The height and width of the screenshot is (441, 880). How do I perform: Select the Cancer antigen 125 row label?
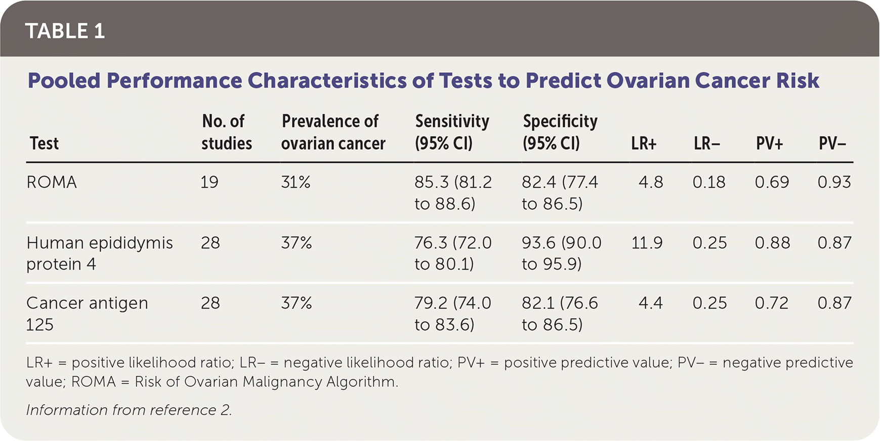pyautogui.click(x=87, y=314)
